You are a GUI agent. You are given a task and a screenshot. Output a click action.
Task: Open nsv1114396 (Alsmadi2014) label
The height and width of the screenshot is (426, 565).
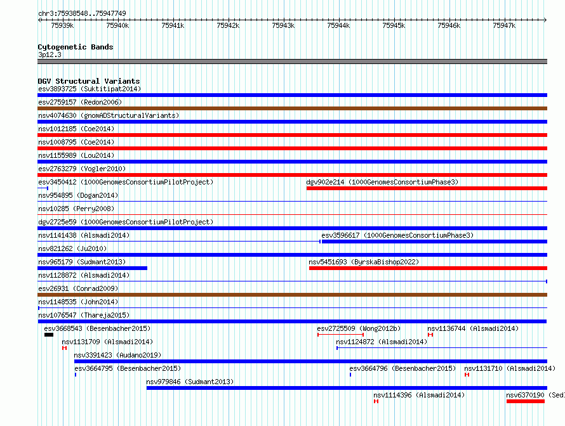pyautogui.click(x=419, y=395)
